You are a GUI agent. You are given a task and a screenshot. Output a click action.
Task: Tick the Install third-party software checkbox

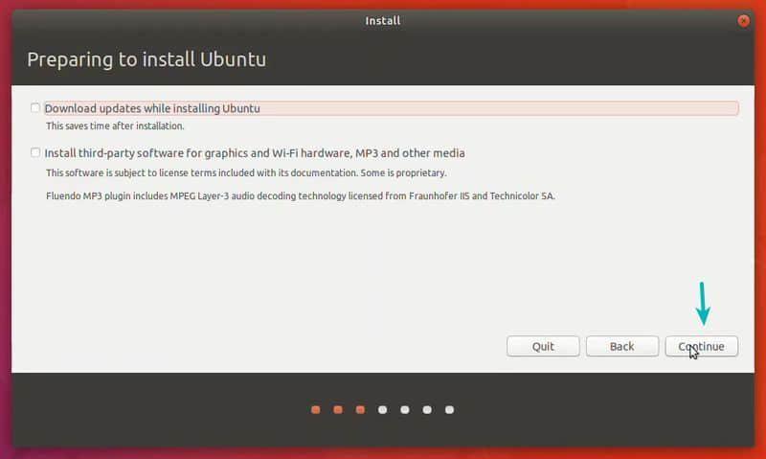click(35, 153)
